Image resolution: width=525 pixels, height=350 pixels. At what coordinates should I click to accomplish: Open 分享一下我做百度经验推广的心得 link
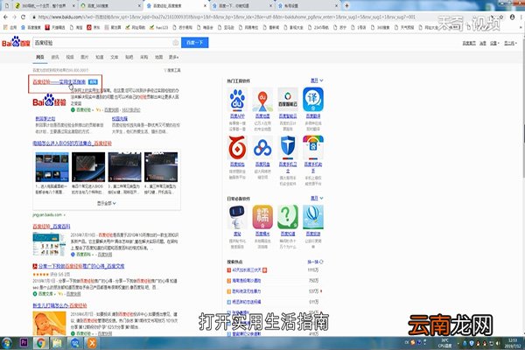[81, 266]
